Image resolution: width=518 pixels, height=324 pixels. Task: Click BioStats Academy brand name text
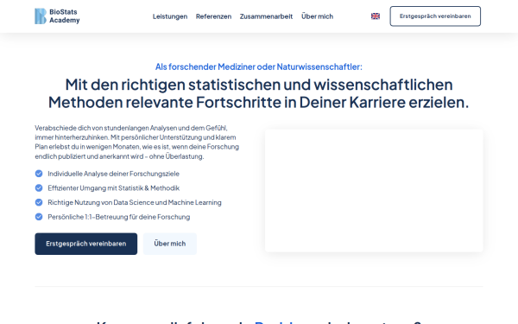[65, 16]
